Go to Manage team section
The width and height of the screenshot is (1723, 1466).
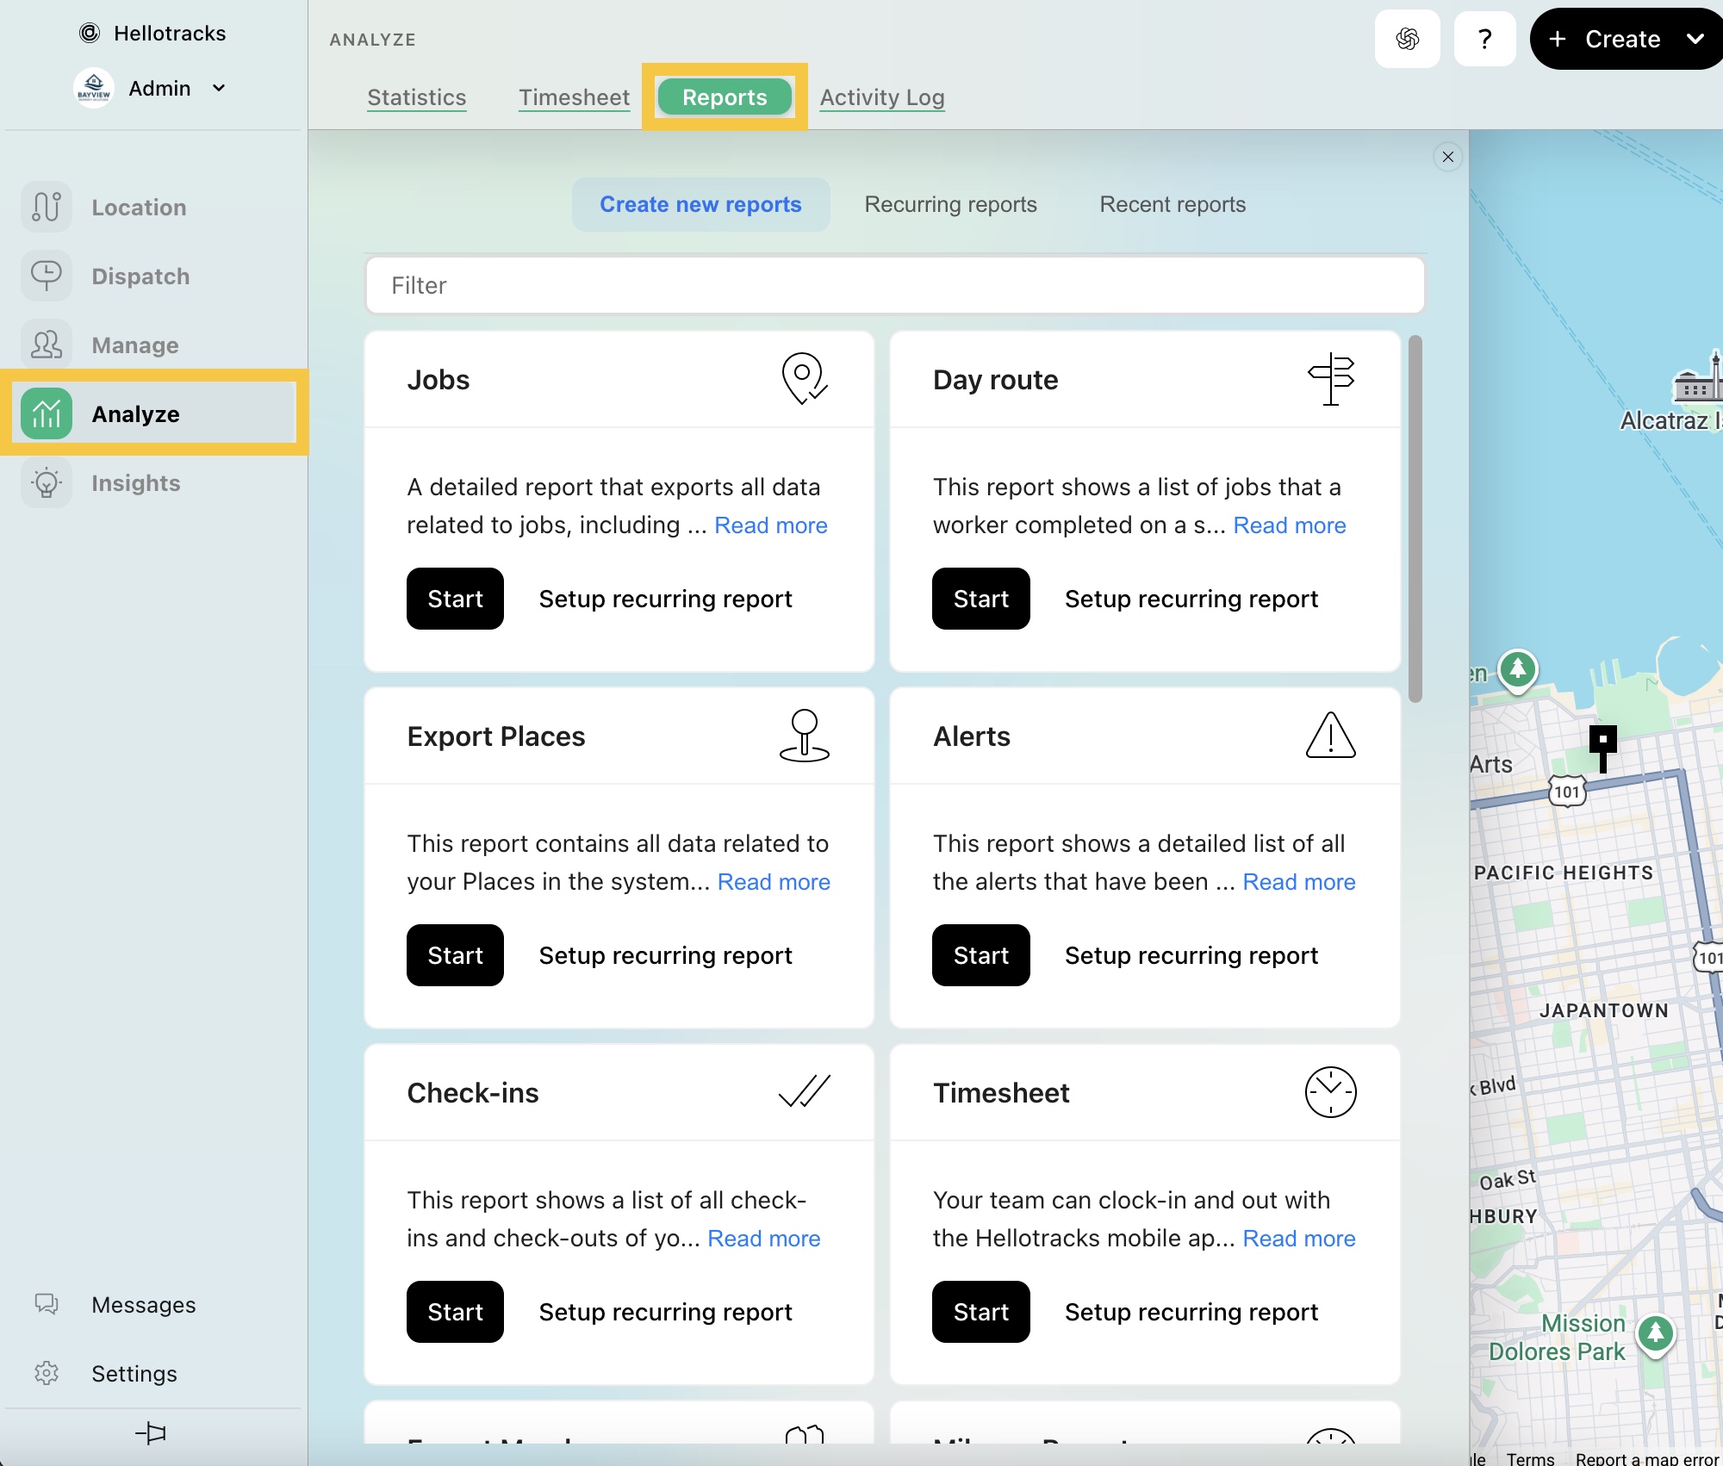(134, 345)
